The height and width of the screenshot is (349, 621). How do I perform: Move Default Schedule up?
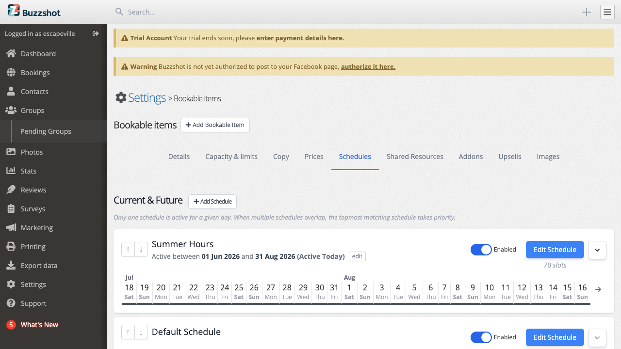pos(128,332)
